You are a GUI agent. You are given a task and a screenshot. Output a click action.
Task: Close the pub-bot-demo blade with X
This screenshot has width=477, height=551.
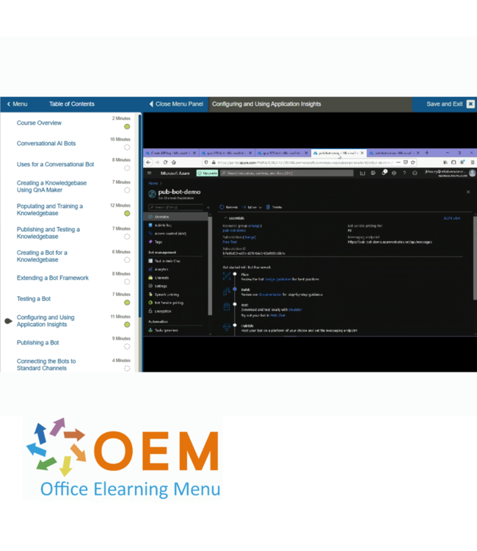(468, 192)
